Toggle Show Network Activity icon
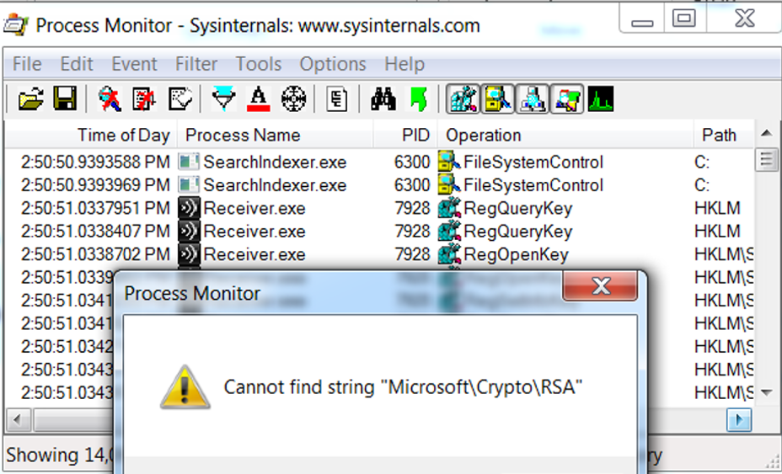Image resolution: width=782 pixels, height=474 pixels. (x=532, y=99)
